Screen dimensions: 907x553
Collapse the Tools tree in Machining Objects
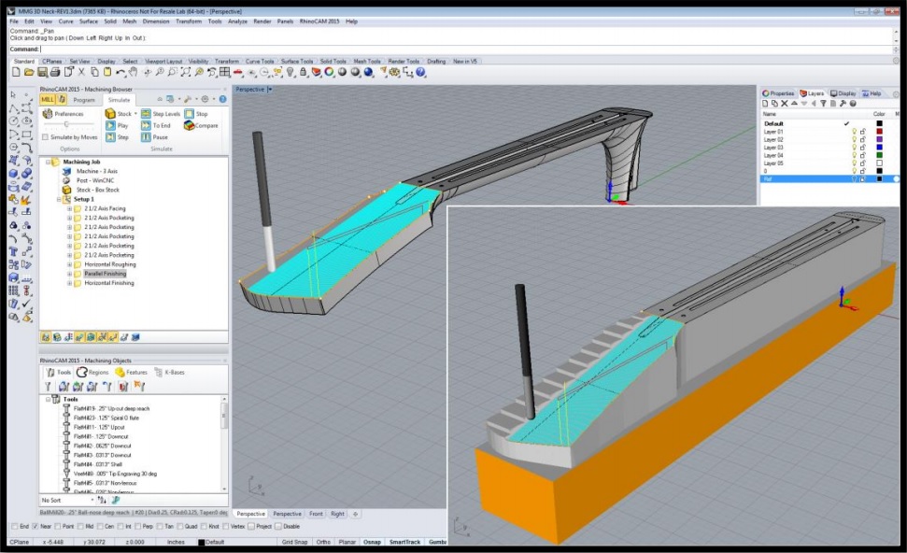point(49,399)
